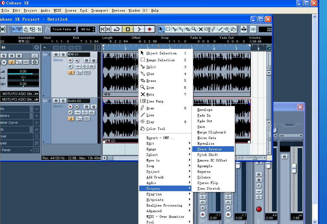Mute track 1 with M button
Viewport: 327px width, 224px height.
[56, 54]
